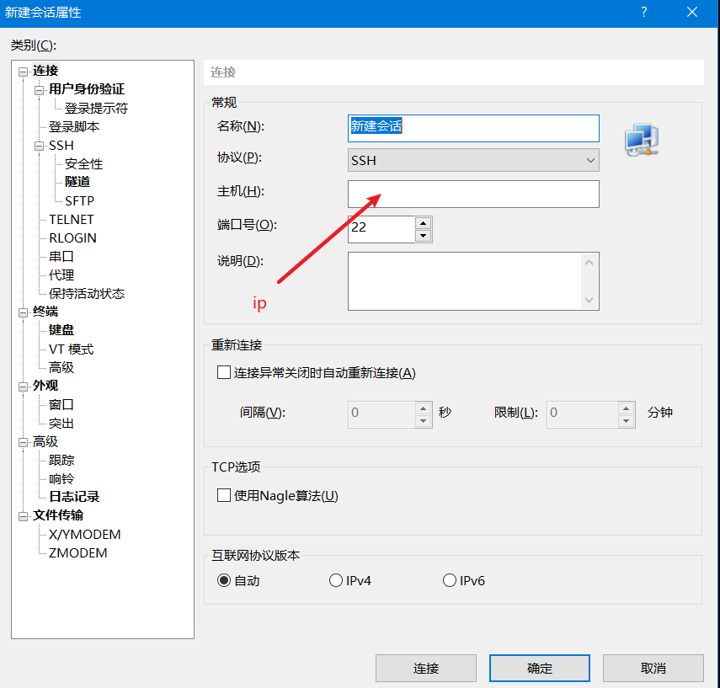720x688 pixels.
Task: Select ZMODEM in the category tree
Action: tap(78, 553)
